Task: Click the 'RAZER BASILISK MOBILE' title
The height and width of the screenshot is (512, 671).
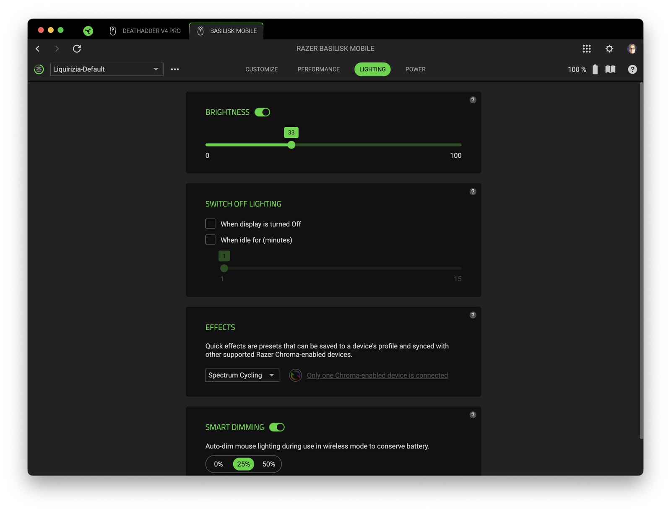Action: click(x=335, y=49)
